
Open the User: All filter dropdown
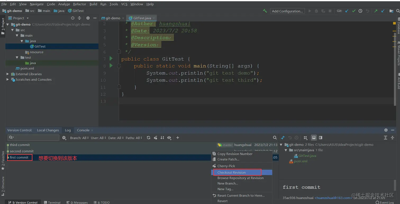[98, 138]
